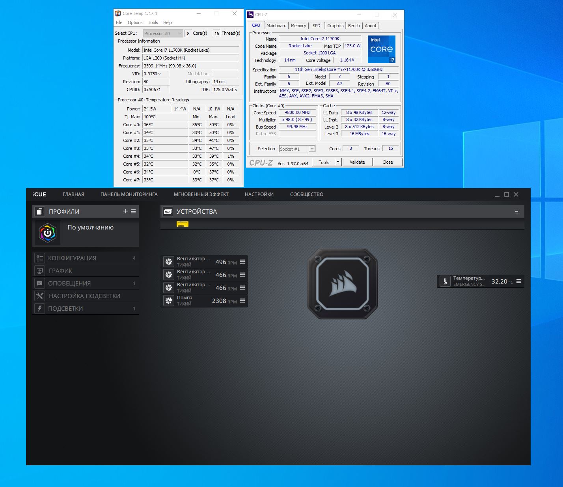Switch to the Graphics tab in CPU-Z

point(336,26)
